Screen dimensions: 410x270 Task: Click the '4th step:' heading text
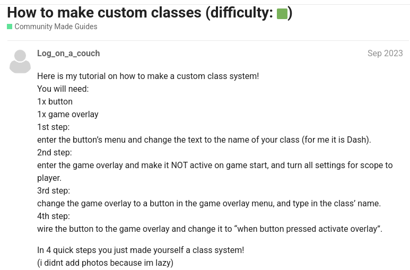54,216
